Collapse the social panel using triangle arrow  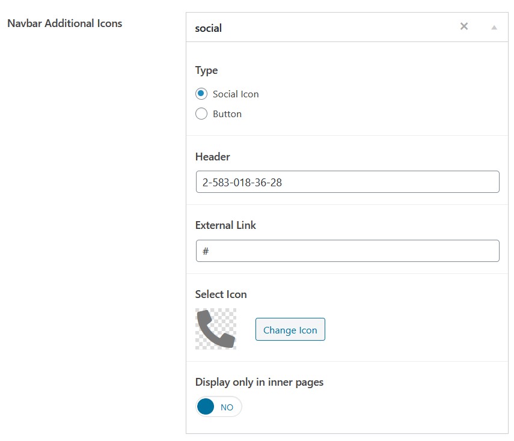pyautogui.click(x=494, y=28)
